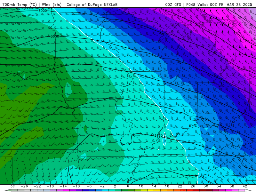Viewport: 256px width, 192px height.
Task: Click the '-6' color scale value
Action: tap(89, 186)
